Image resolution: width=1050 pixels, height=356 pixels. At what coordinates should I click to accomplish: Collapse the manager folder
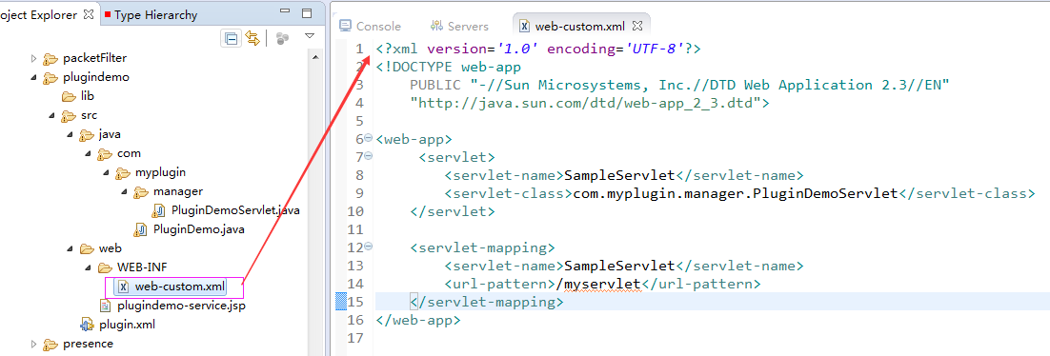click(x=125, y=192)
